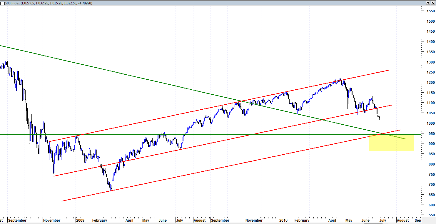Click the 1550 price axis label
The image size is (436, 224).
pyautogui.click(x=431, y=11)
